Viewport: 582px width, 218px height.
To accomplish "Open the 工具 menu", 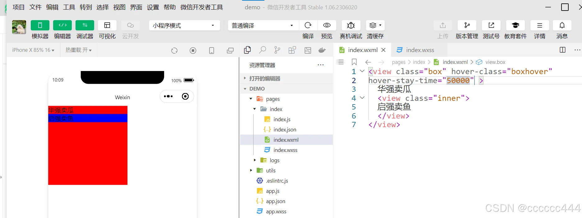I will point(69,7).
